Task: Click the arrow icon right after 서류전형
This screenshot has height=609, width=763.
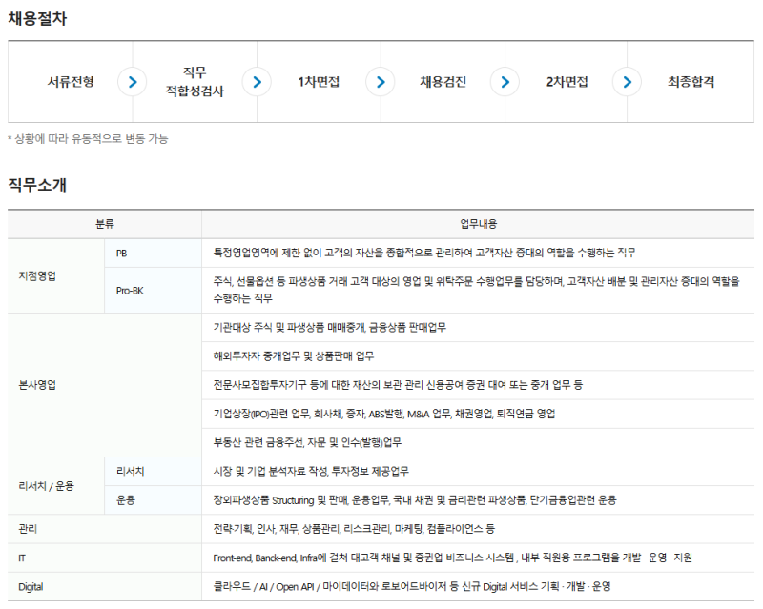Action: [x=133, y=82]
